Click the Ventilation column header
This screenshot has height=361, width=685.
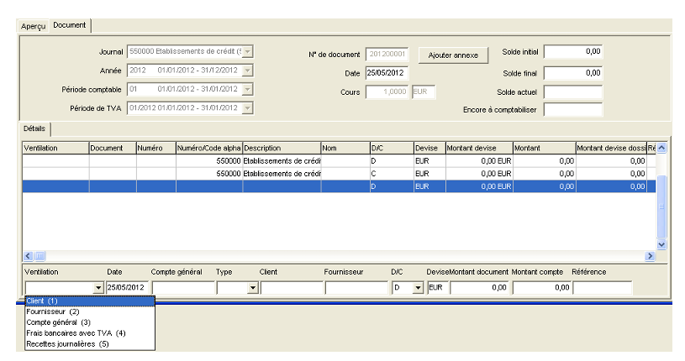[x=55, y=148]
